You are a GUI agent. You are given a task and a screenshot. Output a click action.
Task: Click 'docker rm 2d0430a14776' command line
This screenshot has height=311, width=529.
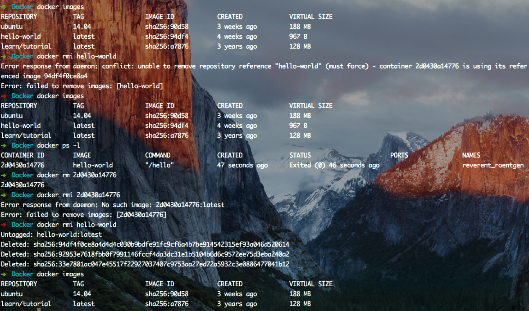click(77, 175)
